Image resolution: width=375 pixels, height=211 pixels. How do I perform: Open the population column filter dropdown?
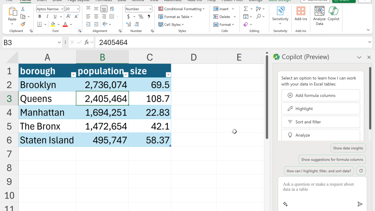tap(126, 75)
